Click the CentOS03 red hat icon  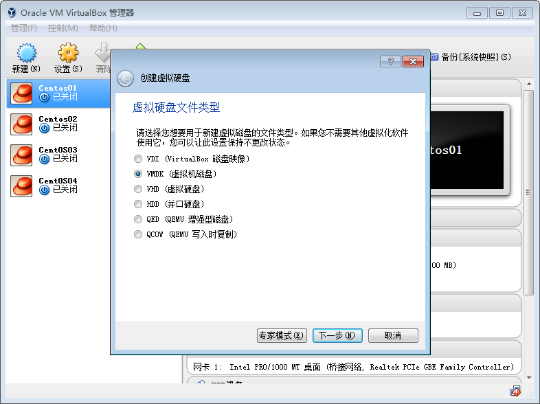[21, 155]
